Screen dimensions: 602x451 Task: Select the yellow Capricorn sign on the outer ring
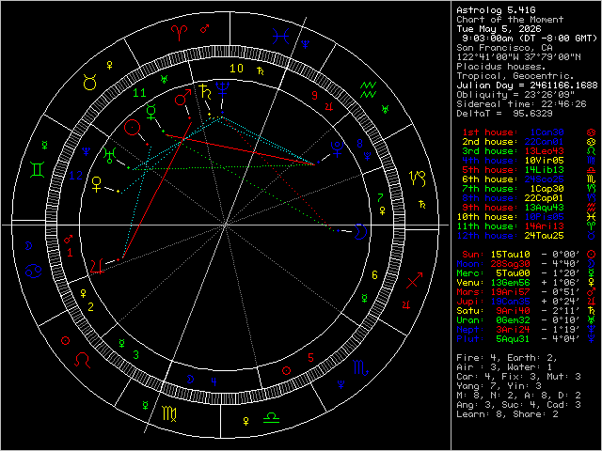tap(418, 179)
